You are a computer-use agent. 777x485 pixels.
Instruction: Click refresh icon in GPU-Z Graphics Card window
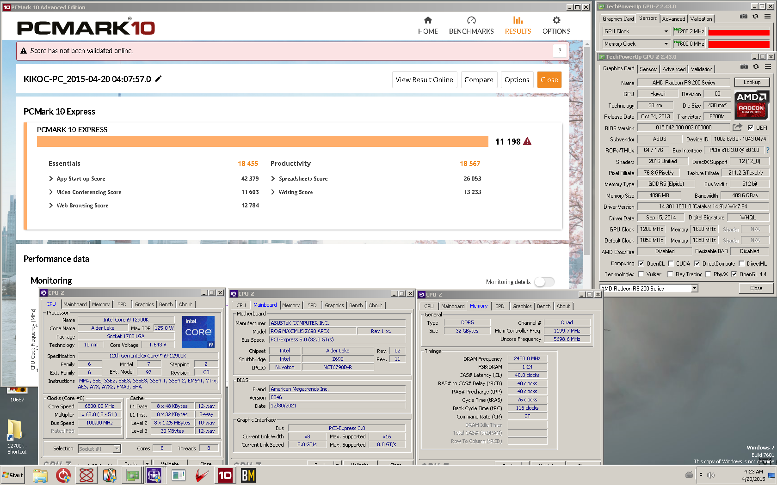756,67
